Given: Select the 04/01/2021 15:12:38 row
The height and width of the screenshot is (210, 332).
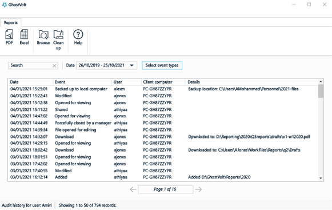Looking at the screenshot, I should [163, 102].
